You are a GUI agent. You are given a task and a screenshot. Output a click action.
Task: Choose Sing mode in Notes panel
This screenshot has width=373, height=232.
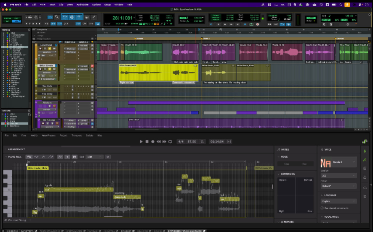286,164
